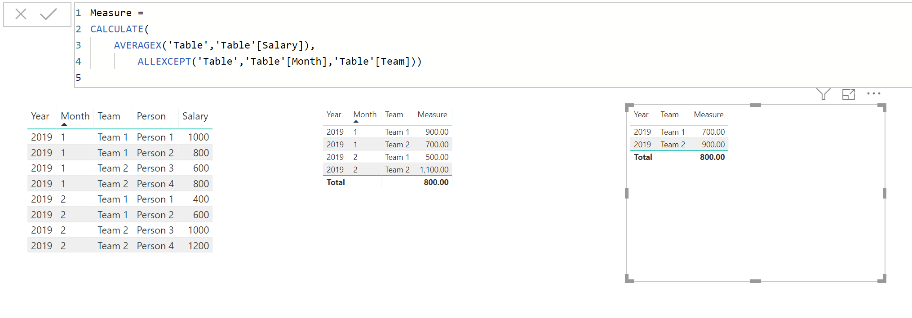Click the AVERAGEX function in formula
The height and width of the screenshot is (318, 912).
coord(137,45)
